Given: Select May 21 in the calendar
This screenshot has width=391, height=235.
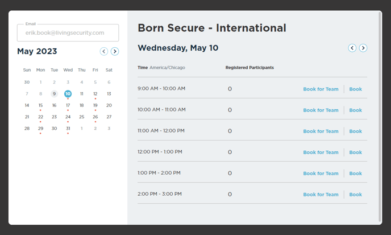Looking at the screenshot, I should coord(27,117).
